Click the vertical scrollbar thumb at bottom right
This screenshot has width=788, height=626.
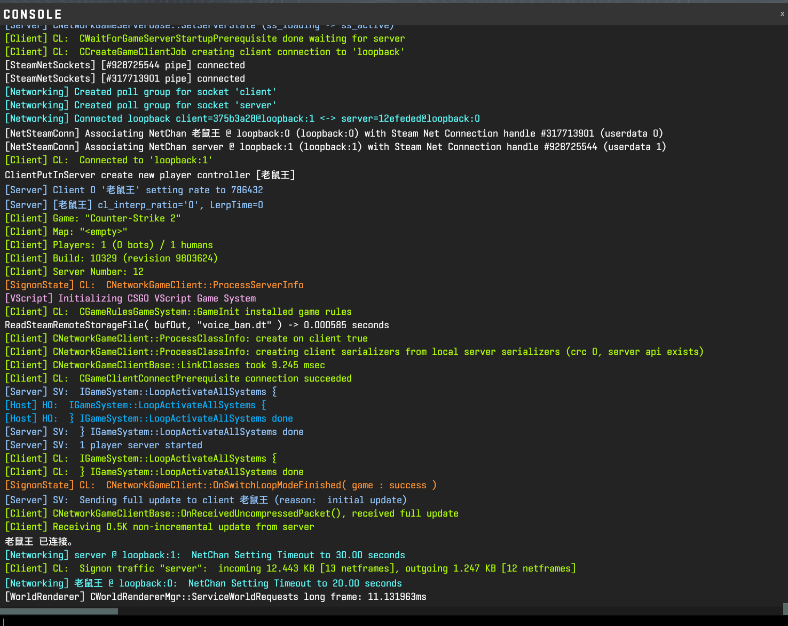click(x=785, y=609)
